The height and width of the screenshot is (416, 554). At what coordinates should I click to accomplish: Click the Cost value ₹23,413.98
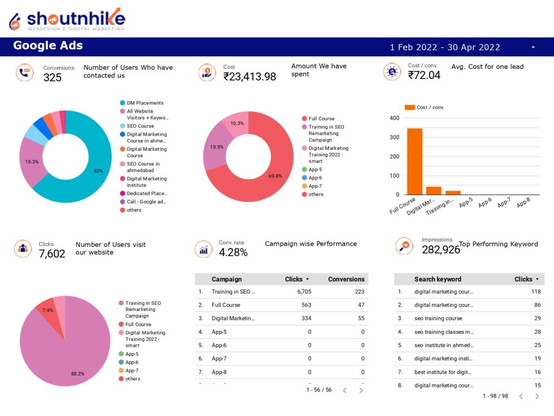[249, 76]
